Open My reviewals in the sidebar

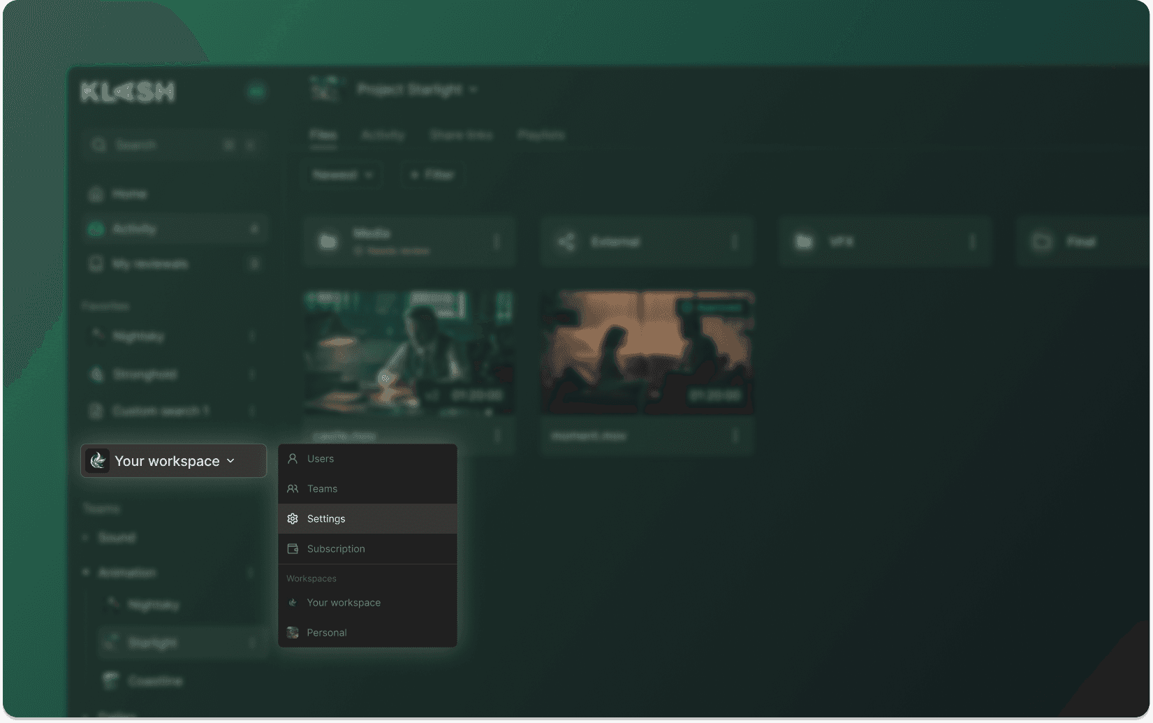(175, 263)
